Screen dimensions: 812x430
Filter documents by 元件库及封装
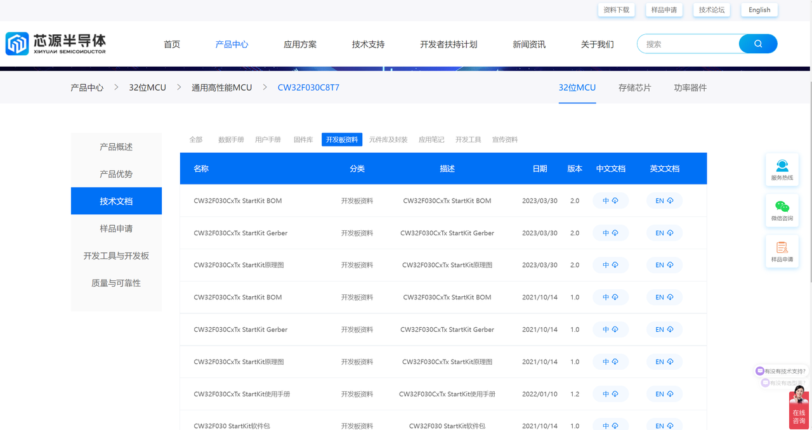tap(388, 140)
